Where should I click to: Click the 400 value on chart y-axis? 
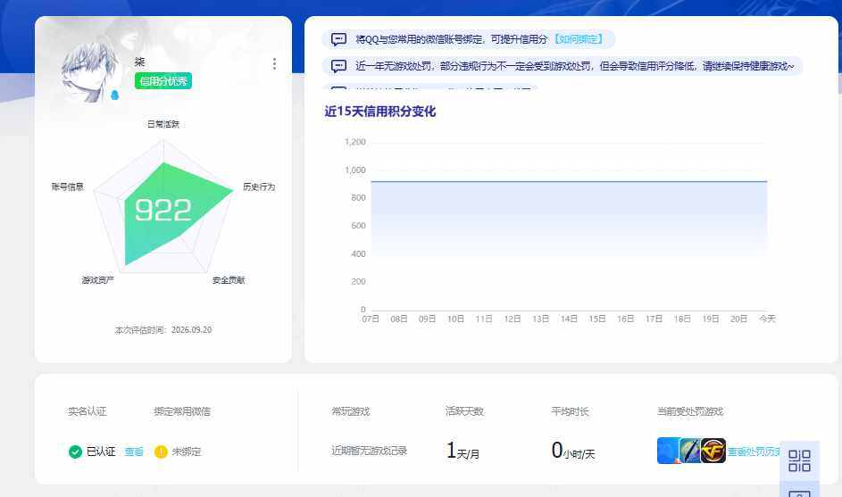[x=358, y=254]
